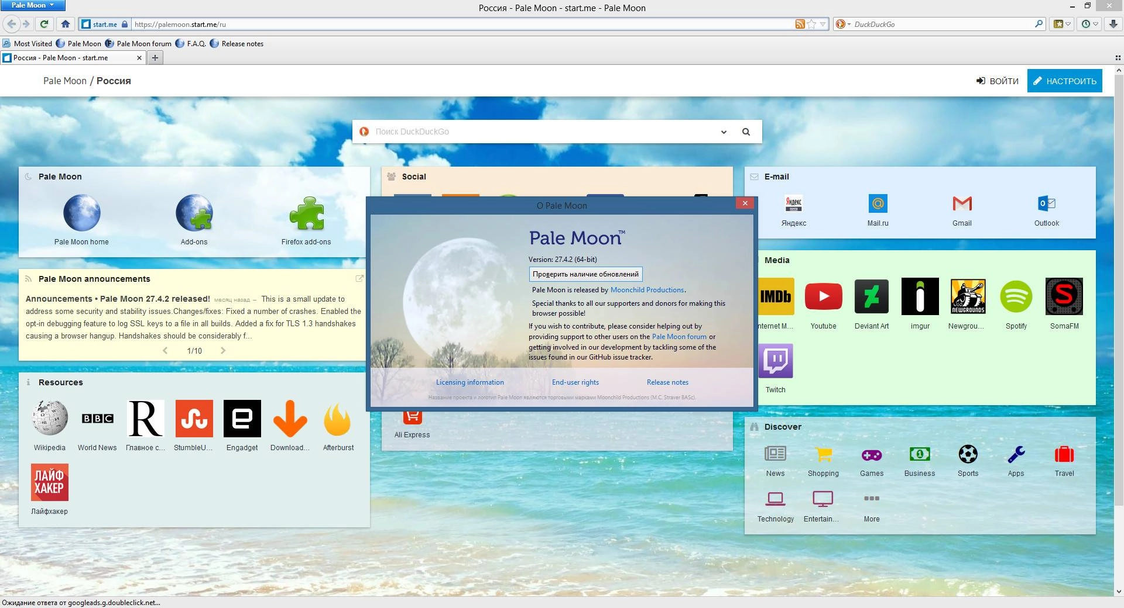The width and height of the screenshot is (1124, 608).
Task: Open Licensing information link in dialog
Action: point(470,382)
